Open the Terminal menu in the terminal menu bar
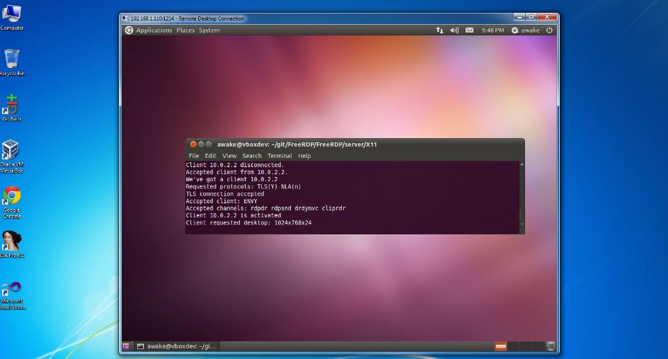This screenshot has height=359, width=668. click(x=280, y=156)
